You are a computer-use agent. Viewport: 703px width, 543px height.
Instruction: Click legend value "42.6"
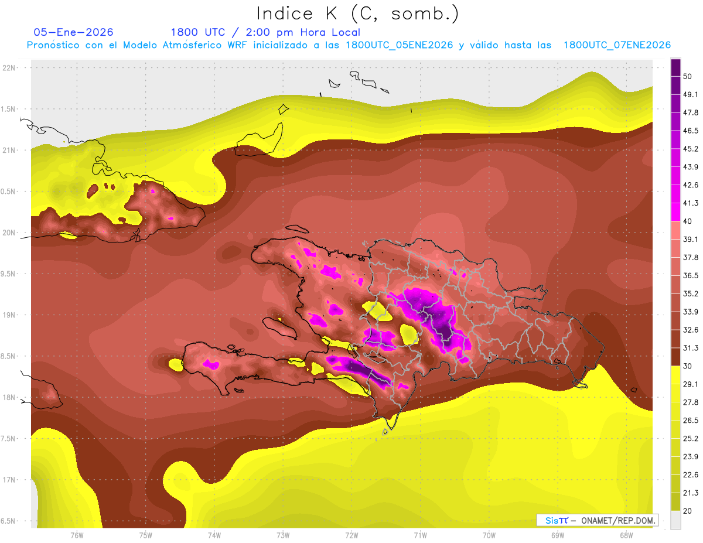691,185
